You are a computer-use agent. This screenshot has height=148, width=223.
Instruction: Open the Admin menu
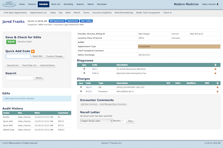click(90, 4)
